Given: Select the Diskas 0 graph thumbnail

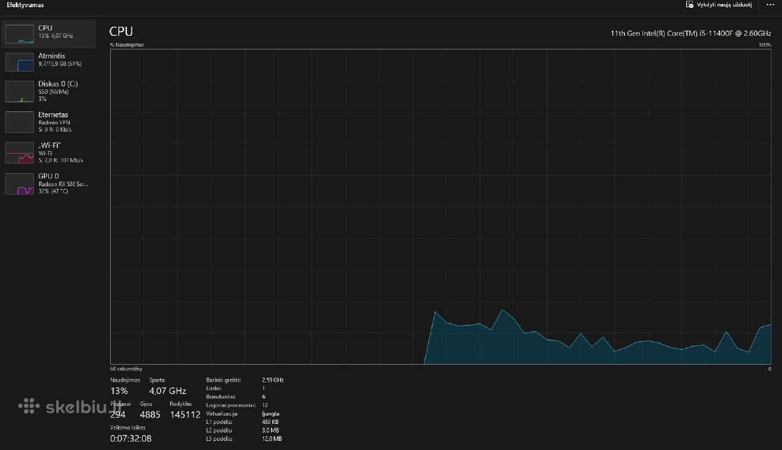Looking at the screenshot, I should point(20,92).
